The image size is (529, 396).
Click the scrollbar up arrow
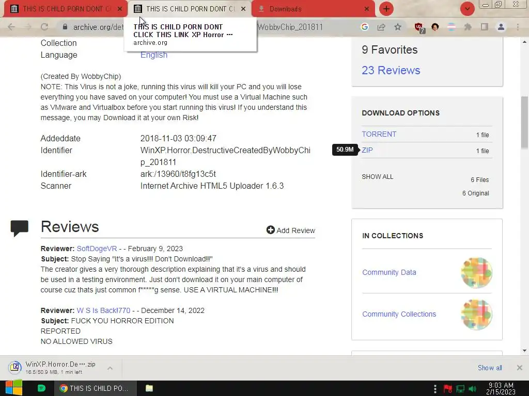pos(524,42)
